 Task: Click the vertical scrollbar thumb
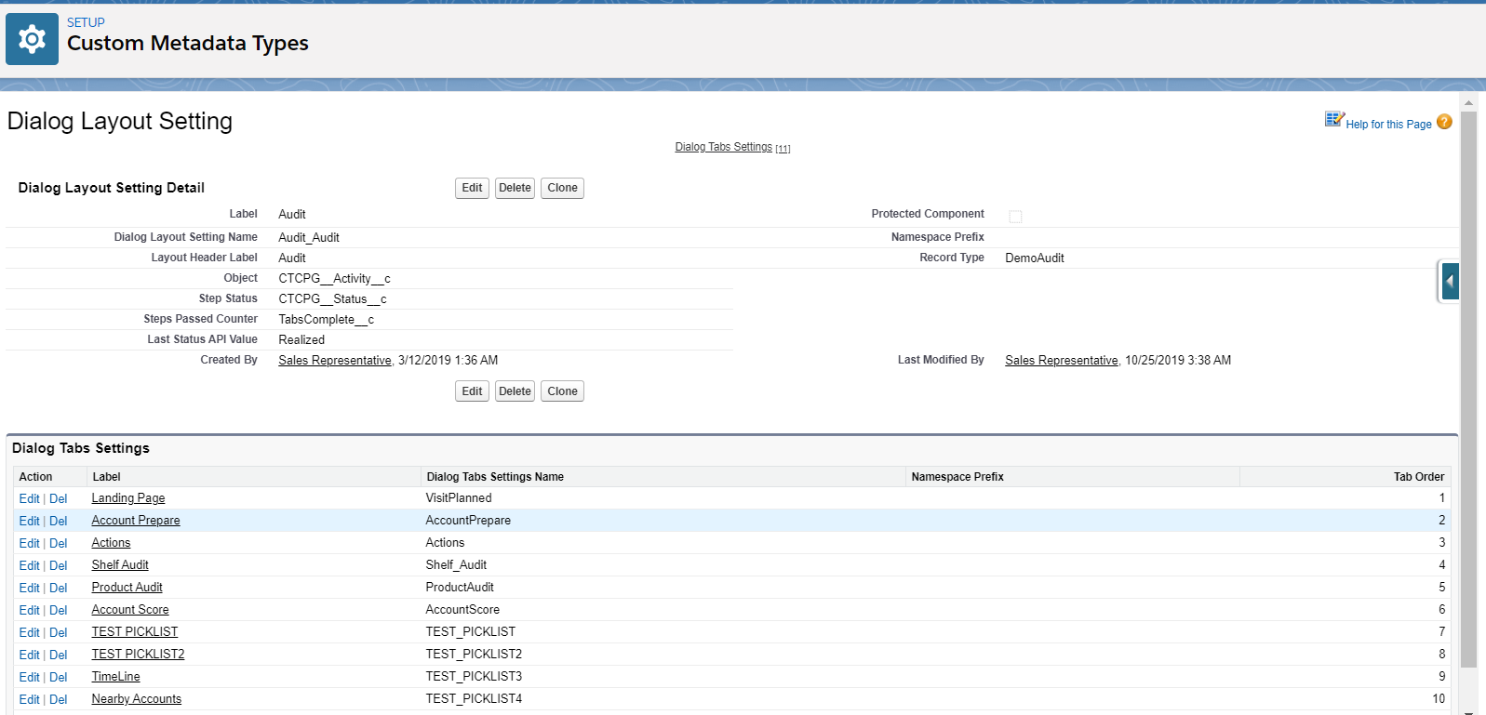tap(1468, 391)
